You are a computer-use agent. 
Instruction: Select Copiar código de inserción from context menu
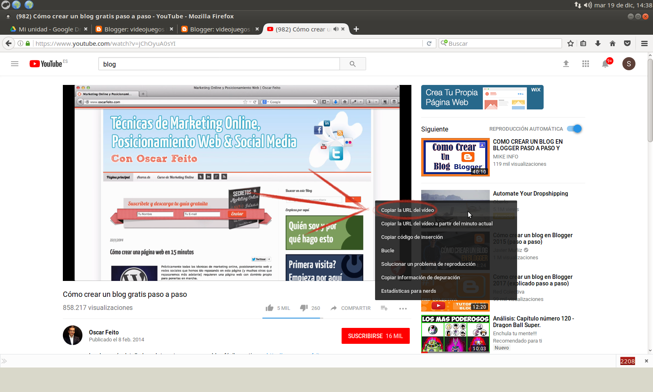pyautogui.click(x=412, y=237)
